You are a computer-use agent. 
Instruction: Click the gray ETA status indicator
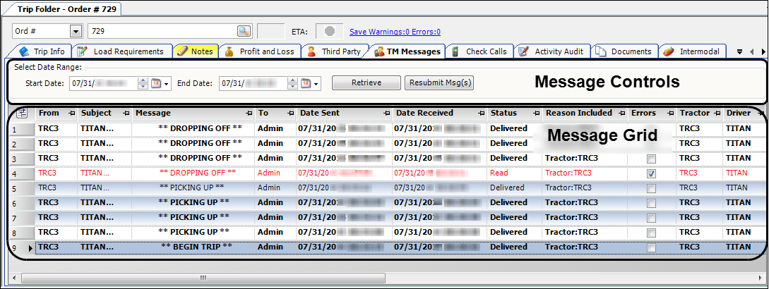coord(330,31)
